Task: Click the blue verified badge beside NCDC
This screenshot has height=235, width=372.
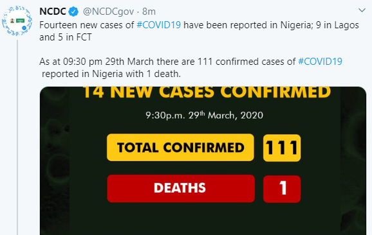Action: tap(73, 12)
